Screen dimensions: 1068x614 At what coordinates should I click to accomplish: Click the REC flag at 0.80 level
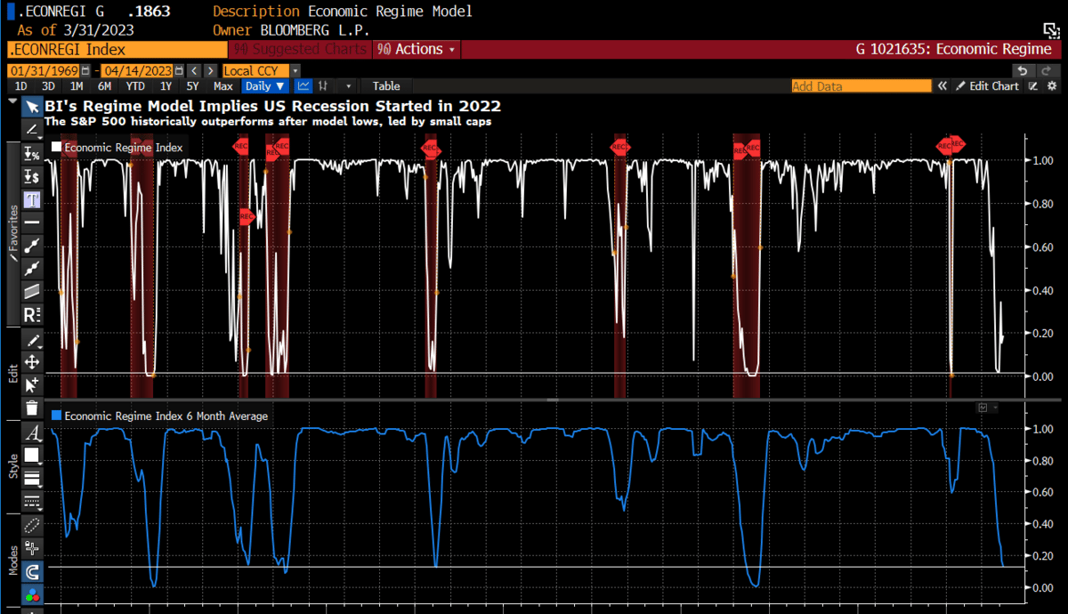[x=247, y=215]
